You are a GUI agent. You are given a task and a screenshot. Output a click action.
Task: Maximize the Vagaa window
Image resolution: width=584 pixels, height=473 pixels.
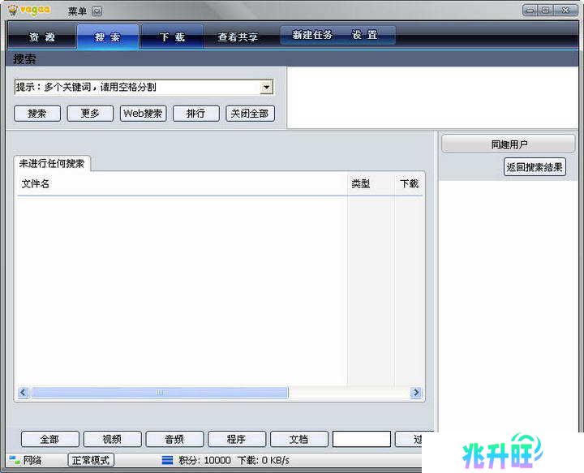click(546, 11)
